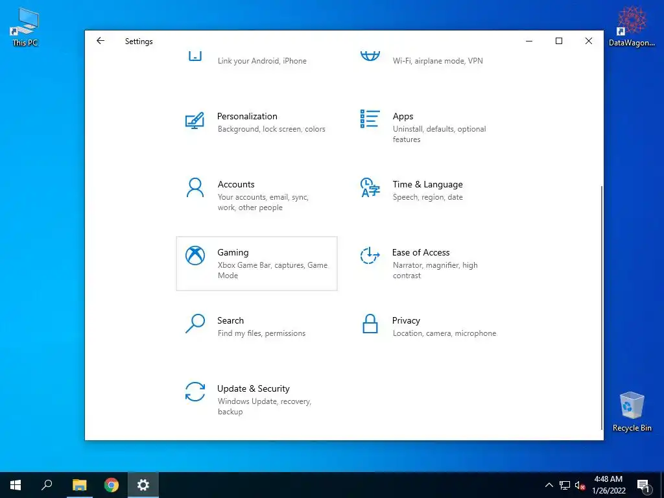
Task: Open the Privacy category title
Action: coord(406,320)
